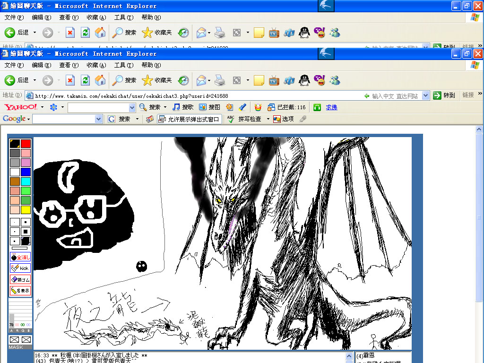The height and width of the screenshot is (363, 484).
Task: Open 工具(T) menu in the lower browser window
Action: click(x=123, y=65)
